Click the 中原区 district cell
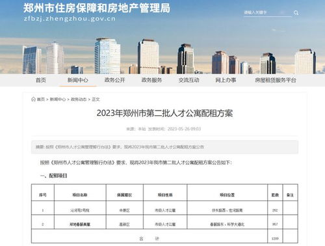325x246 pixels. tap(124, 210)
